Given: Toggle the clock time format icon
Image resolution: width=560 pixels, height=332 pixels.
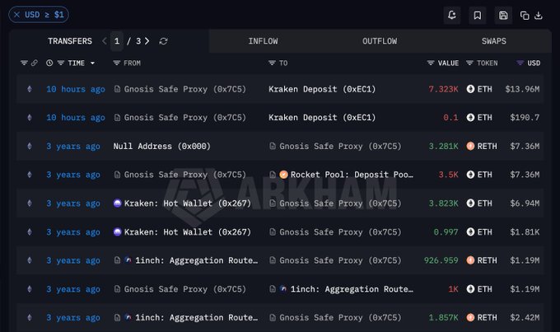Looking at the screenshot, I should 49,63.
